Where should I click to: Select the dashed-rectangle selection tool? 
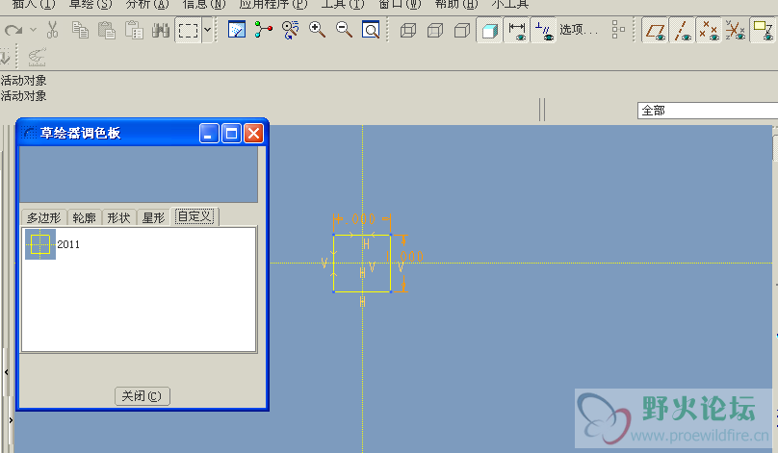click(x=189, y=30)
